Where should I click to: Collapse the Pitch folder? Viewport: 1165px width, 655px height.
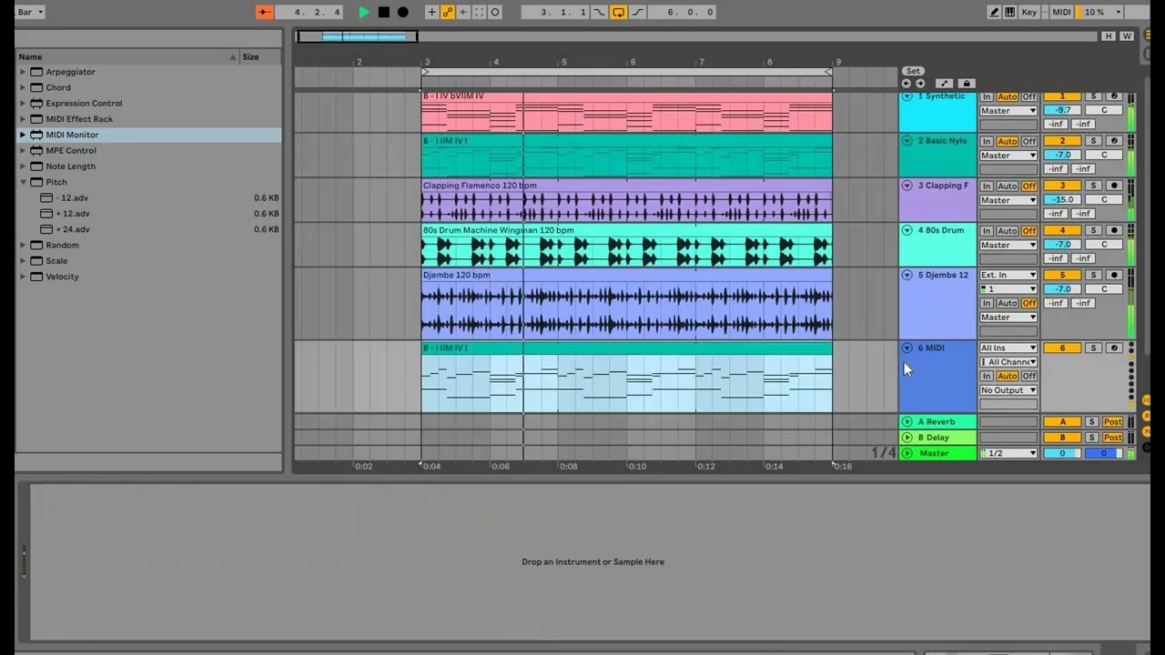[23, 182]
